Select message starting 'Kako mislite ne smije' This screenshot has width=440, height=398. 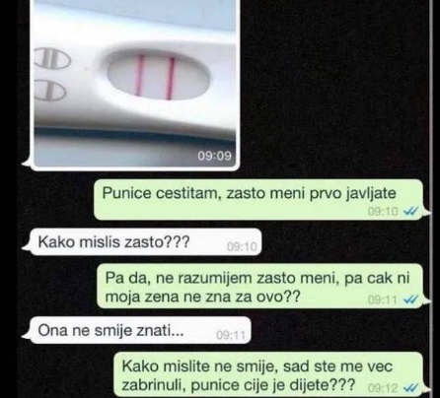[x=268, y=374]
